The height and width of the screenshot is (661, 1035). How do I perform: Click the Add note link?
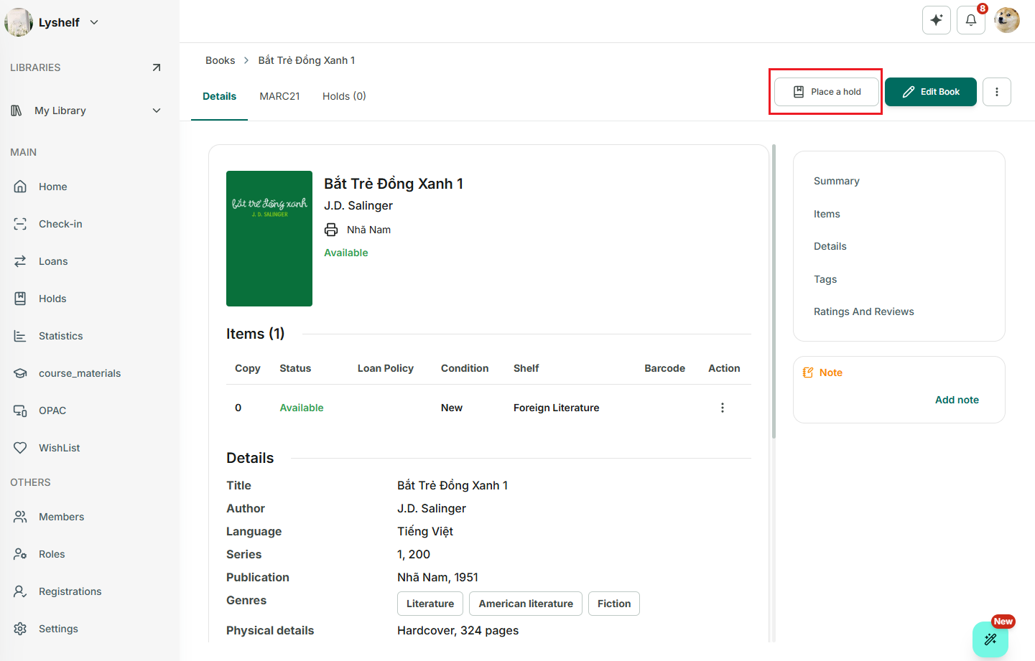click(x=957, y=400)
